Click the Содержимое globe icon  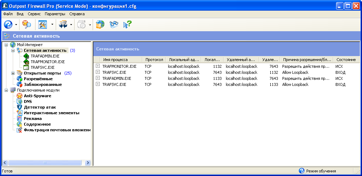tap(20, 124)
